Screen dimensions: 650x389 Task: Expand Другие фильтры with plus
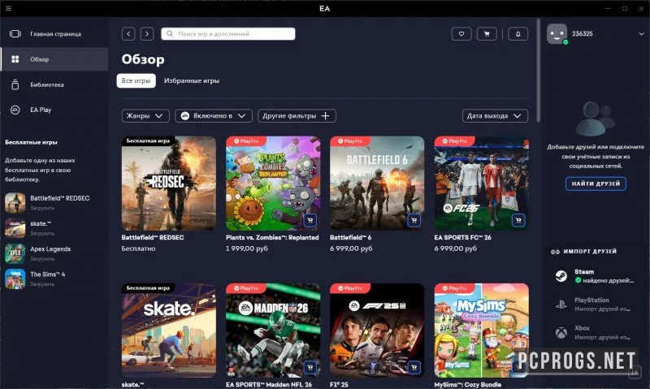point(297,115)
